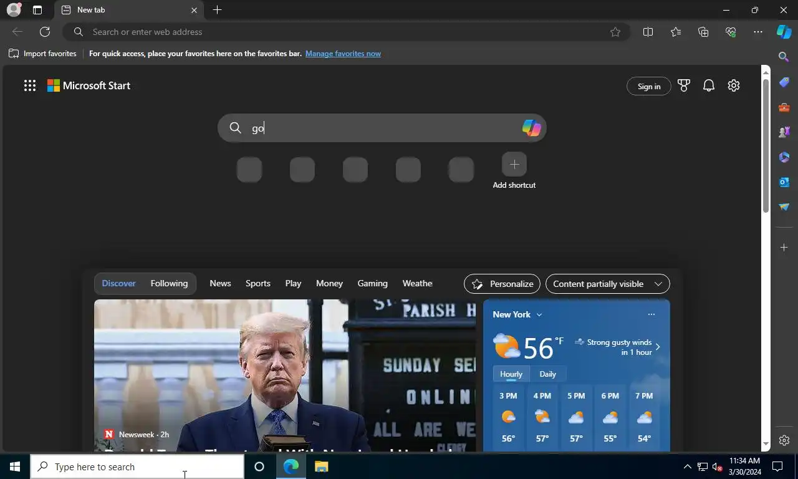Select the Following feed tab

[x=169, y=283]
